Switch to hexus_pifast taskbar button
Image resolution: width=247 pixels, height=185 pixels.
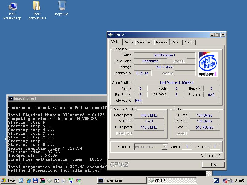pos(122,180)
